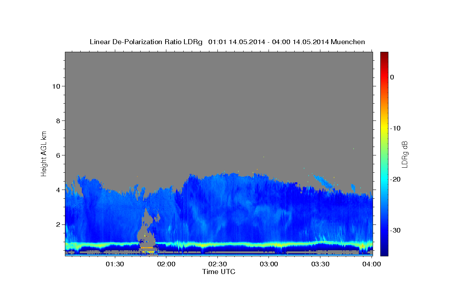The height and width of the screenshot is (307, 461).
Task: Click the 'Time UTC' axis label
Action: (x=219, y=272)
